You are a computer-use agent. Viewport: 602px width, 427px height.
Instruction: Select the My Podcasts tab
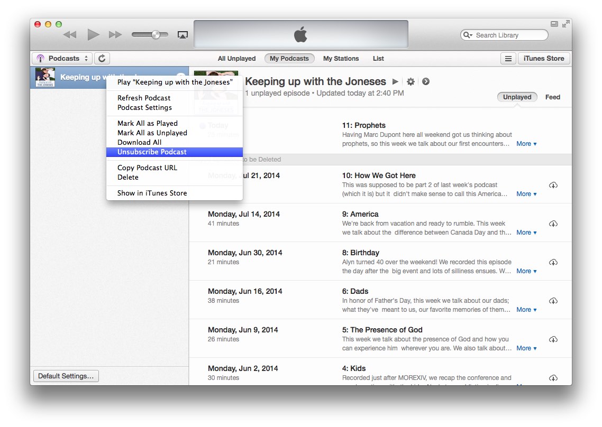[289, 58]
